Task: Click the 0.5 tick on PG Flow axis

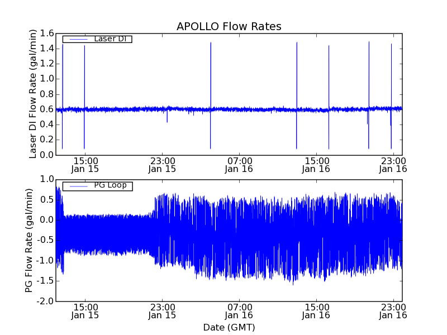Action: [47, 200]
